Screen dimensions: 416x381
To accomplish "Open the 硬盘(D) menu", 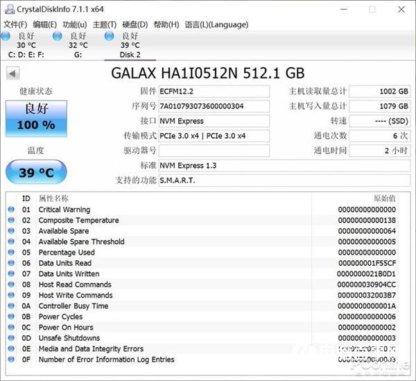I will 135,25.
